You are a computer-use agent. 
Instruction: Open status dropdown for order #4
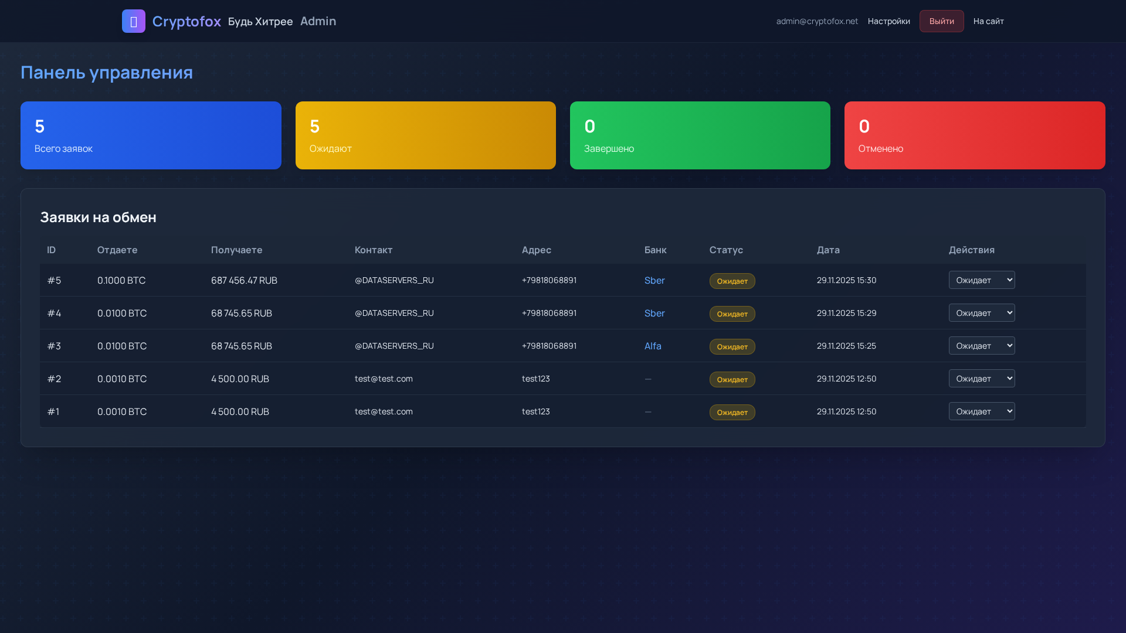(981, 313)
